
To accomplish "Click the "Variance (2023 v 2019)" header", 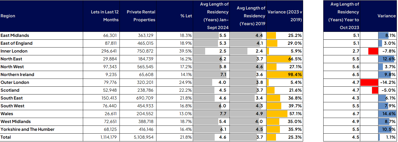I will [285, 16].
